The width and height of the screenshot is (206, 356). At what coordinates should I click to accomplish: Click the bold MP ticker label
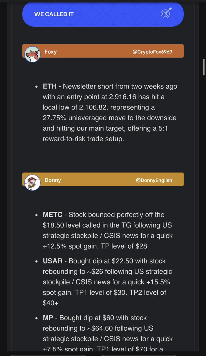click(x=48, y=318)
